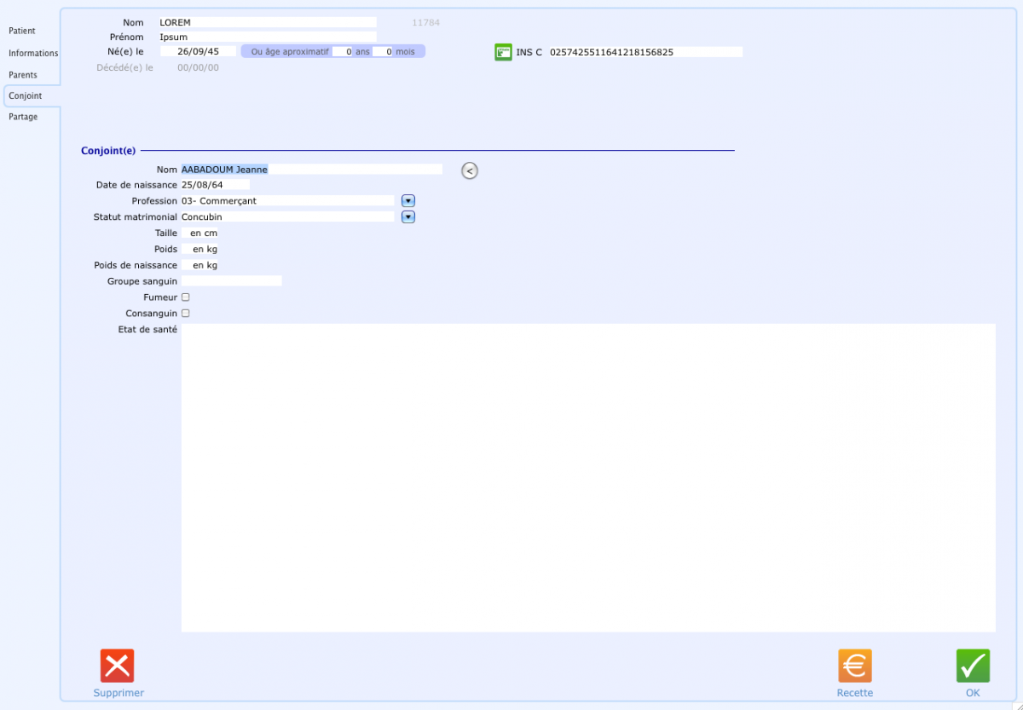
Task: Click the INS C number field
Action: tap(645, 52)
